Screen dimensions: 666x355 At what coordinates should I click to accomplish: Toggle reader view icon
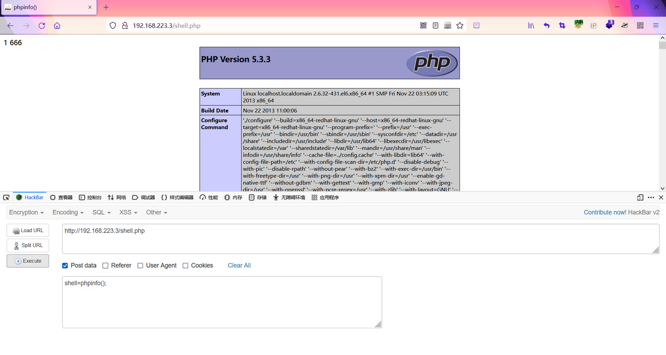click(435, 26)
